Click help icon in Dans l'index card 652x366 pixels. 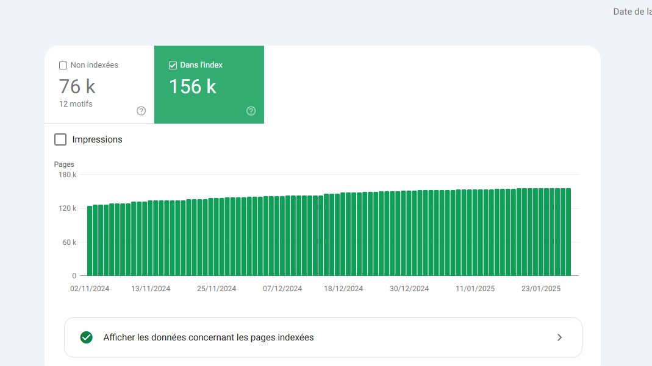[251, 111]
